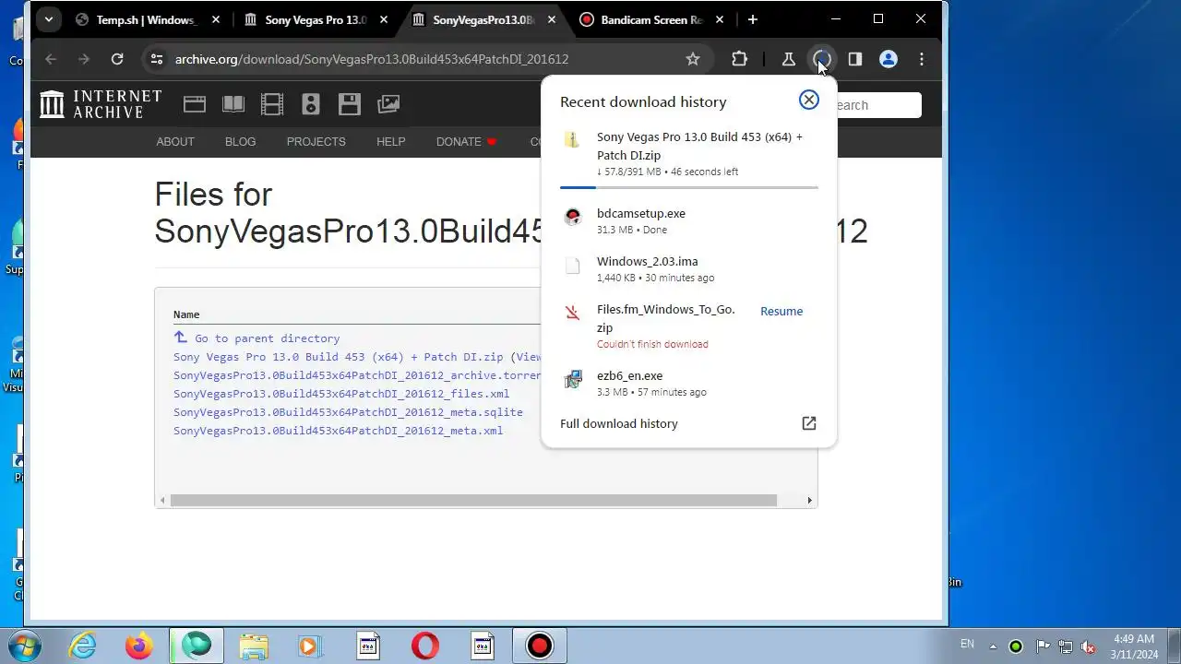The height and width of the screenshot is (664, 1181).
Task: Open the _archive.torrent file link
Action: [357, 375]
